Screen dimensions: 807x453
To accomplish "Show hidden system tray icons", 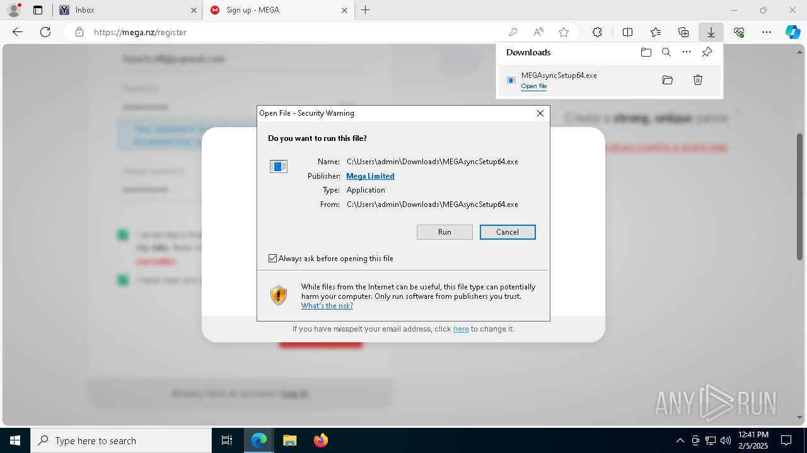I will (x=680, y=440).
